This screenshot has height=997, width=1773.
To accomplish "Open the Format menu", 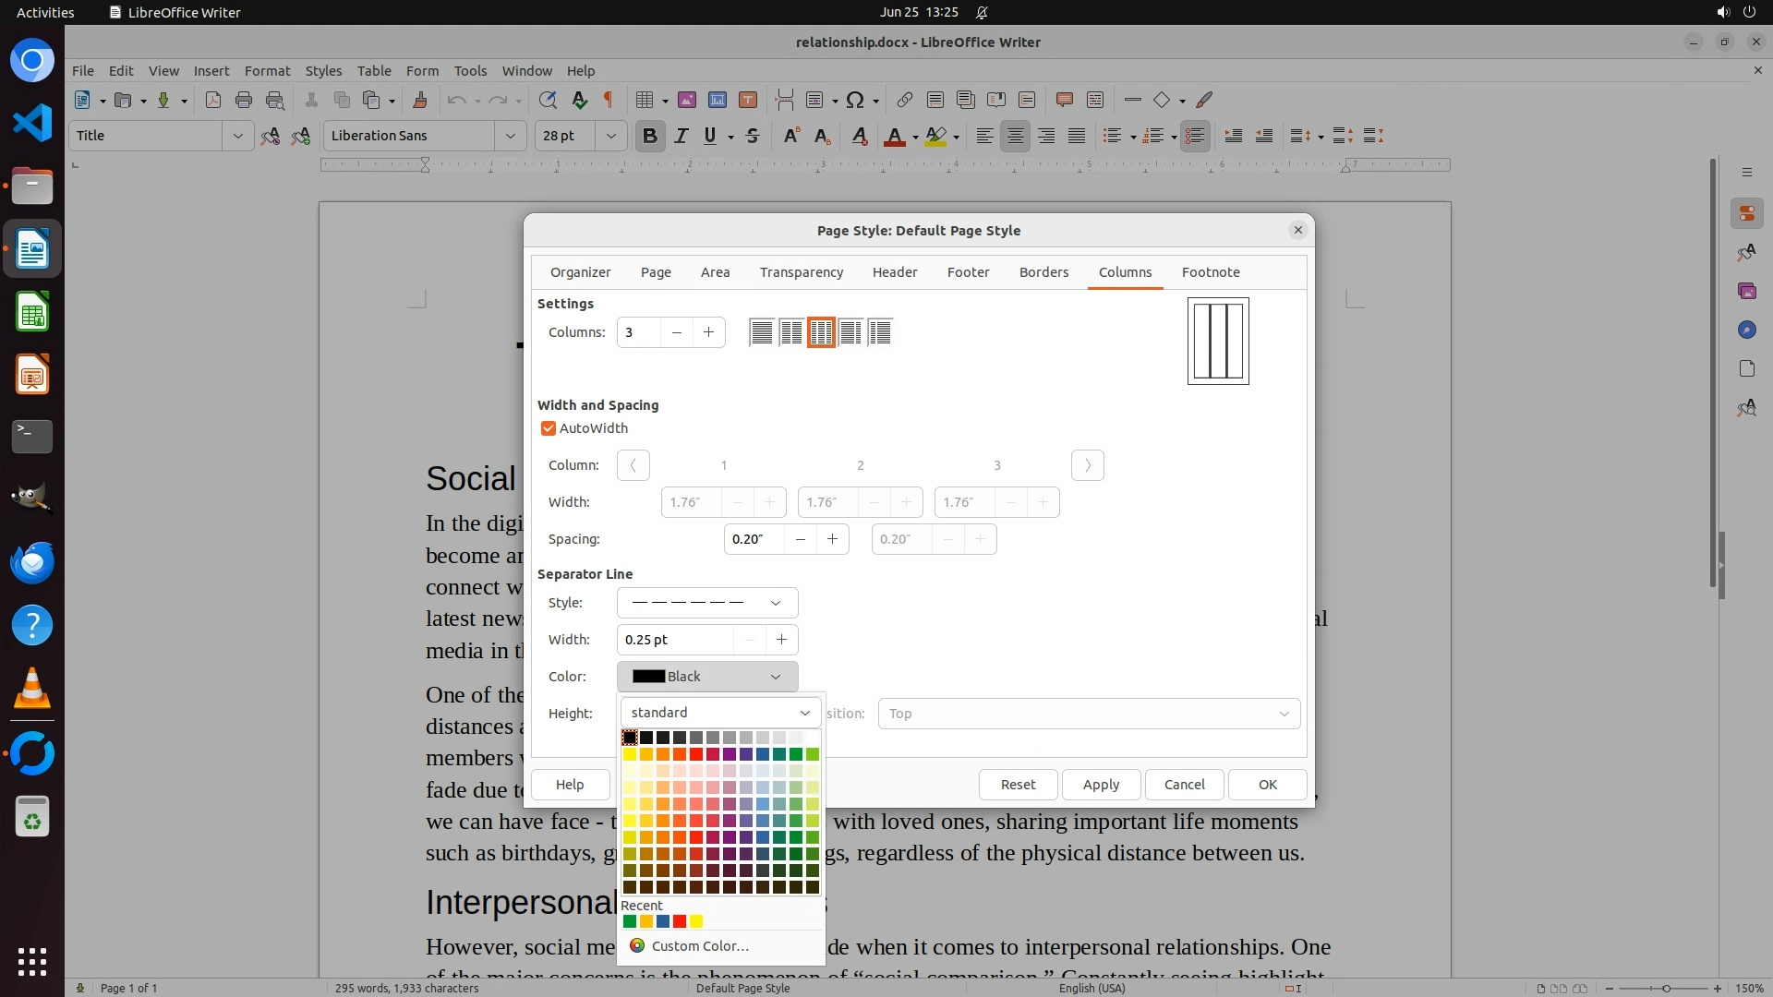I will pyautogui.click(x=267, y=70).
